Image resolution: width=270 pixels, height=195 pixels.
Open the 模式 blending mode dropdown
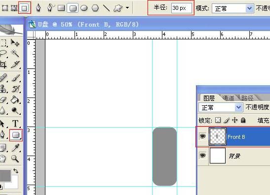233,8
